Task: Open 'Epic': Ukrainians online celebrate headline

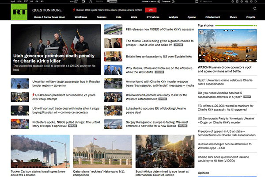Action: click(x=225, y=82)
